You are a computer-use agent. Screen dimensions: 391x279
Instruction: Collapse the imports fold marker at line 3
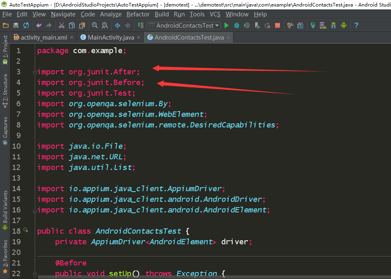point(35,73)
